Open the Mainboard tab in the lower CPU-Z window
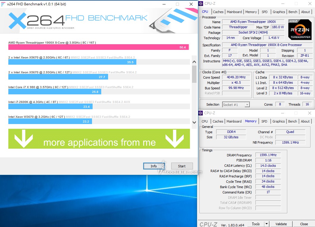Image resolution: width=315 pixels, height=227 pixels. point(234,121)
